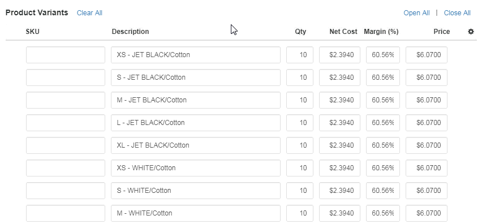
Task: Edit the L - JET BLACK/Cotton description field
Action: click(x=196, y=123)
